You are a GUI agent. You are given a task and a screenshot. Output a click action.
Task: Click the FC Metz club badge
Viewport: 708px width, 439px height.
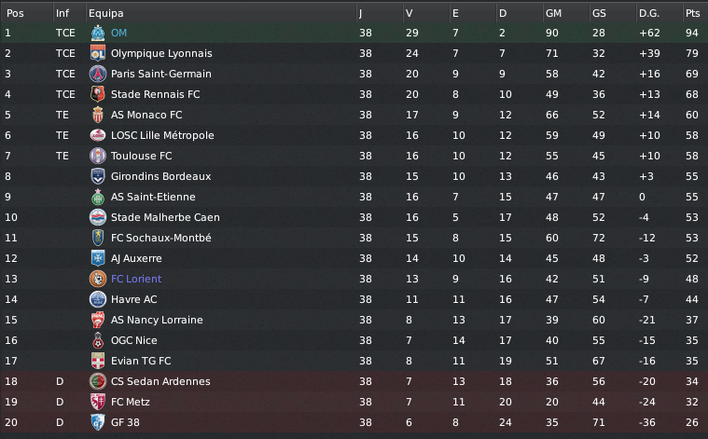click(97, 402)
